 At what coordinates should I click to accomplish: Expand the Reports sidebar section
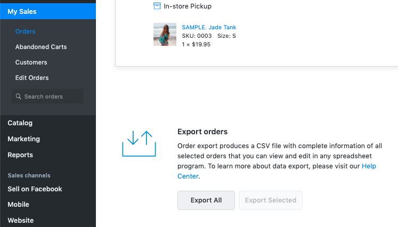pos(20,155)
